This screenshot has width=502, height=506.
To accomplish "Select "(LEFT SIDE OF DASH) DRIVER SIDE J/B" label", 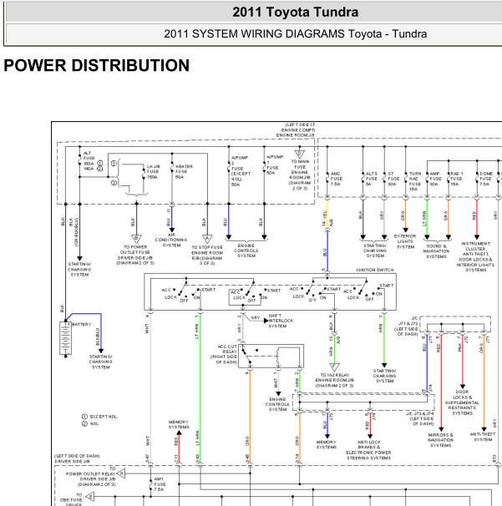I will point(77,458).
